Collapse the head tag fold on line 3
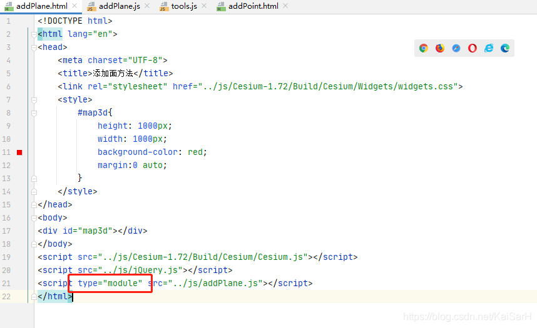This screenshot has height=328, width=537. 34,47
